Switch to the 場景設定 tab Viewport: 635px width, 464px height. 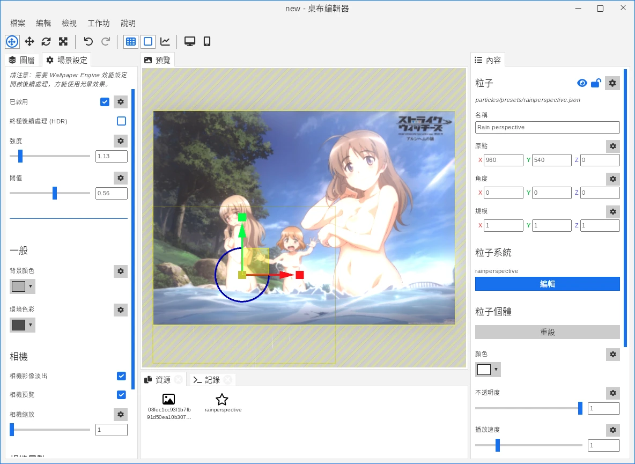[67, 60]
